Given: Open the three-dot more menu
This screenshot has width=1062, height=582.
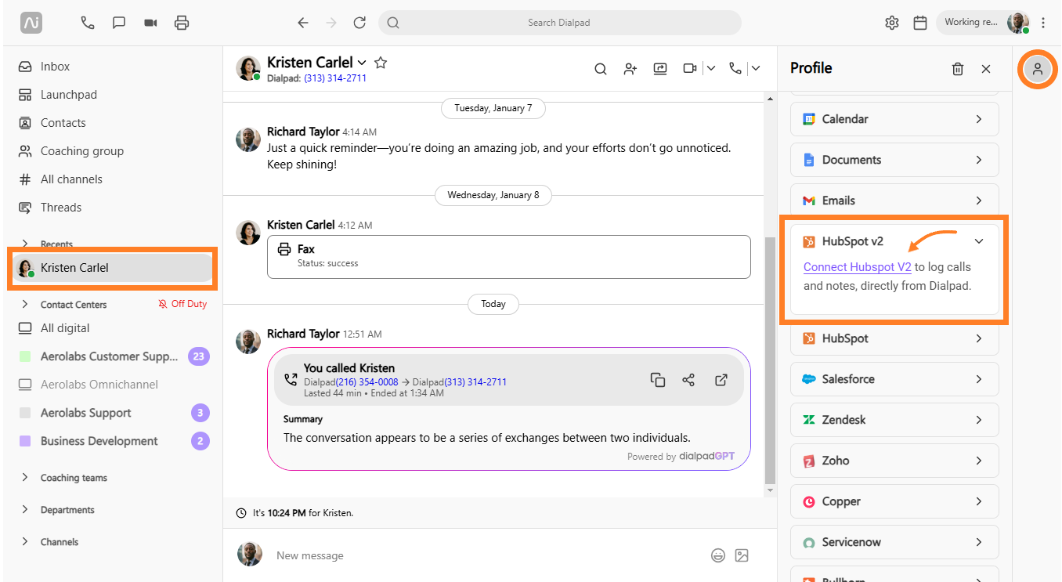Looking at the screenshot, I should point(1043,23).
